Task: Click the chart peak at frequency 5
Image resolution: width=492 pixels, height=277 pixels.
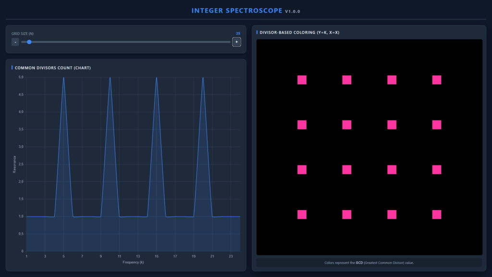Action: coord(63,77)
